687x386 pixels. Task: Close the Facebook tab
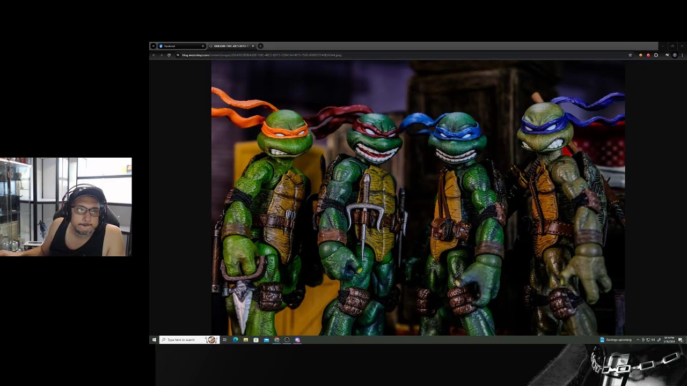tap(203, 46)
